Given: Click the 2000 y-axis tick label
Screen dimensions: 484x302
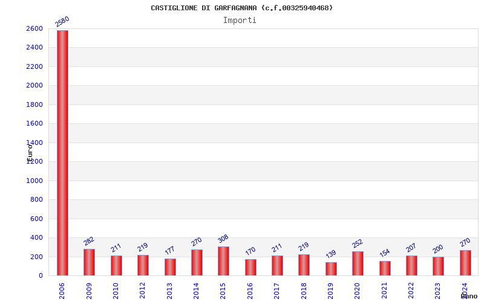Looking at the screenshot, I should pos(34,85).
